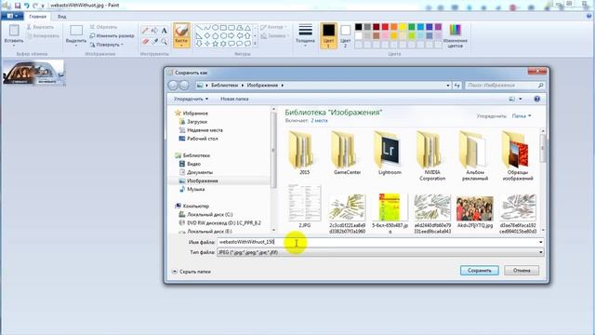Click Библиотеки in the address bar
The width and height of the screenshot is (595, 335).
coord(224,85)
